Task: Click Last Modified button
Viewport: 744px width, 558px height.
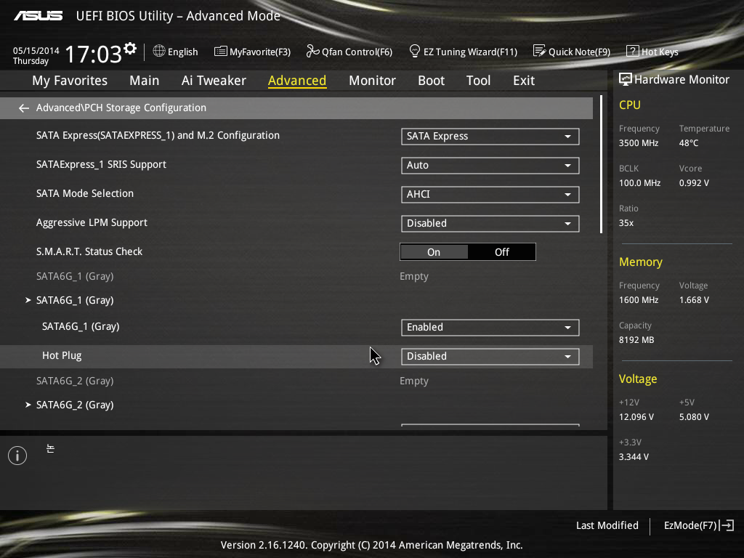Action: click(x=607, y=525)
